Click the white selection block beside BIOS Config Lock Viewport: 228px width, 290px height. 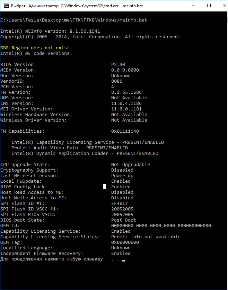click(x=104, y=187)
